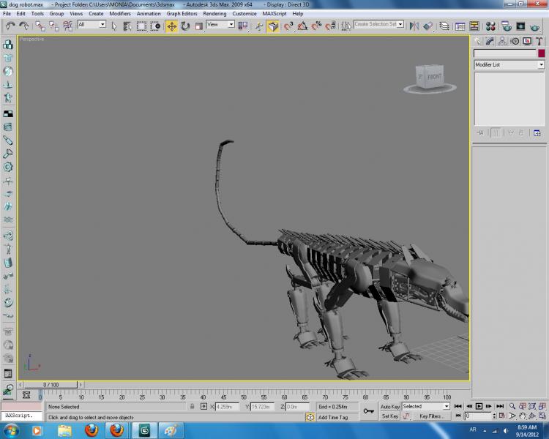
Task: Toggle Auto Key animation mode
Action: pyautogui.click(x=389, y=406)
